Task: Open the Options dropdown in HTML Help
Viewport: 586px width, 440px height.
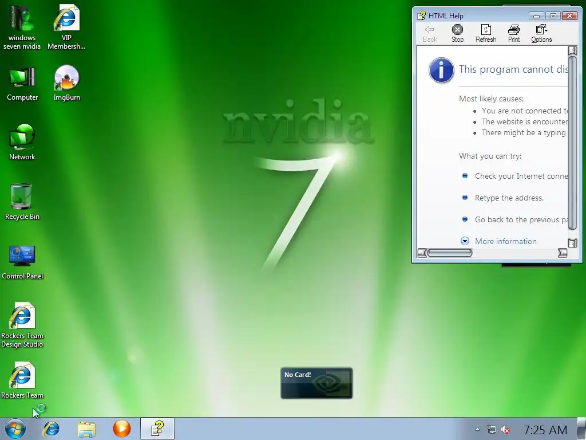Action: click(x=541, y=34)
